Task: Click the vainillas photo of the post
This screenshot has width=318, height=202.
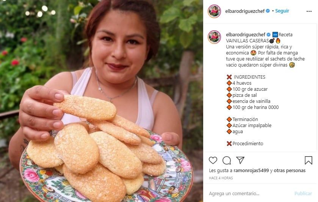Action: pyautogui.click(x=101, y=101)
